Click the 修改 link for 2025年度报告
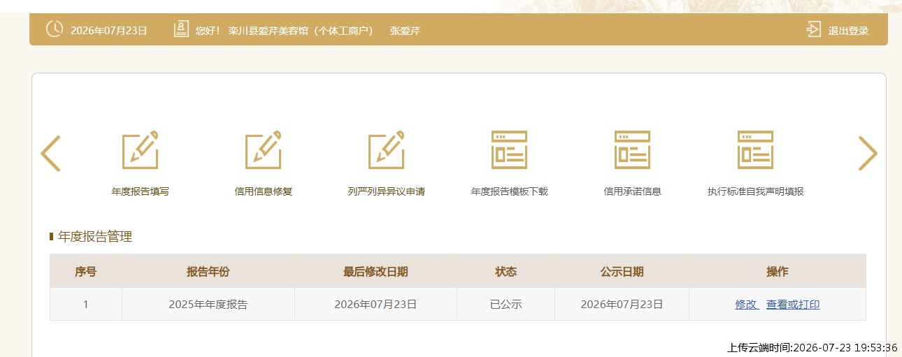Image resolution: width=902 pixels, height=357 pixels. coord(746,305)
